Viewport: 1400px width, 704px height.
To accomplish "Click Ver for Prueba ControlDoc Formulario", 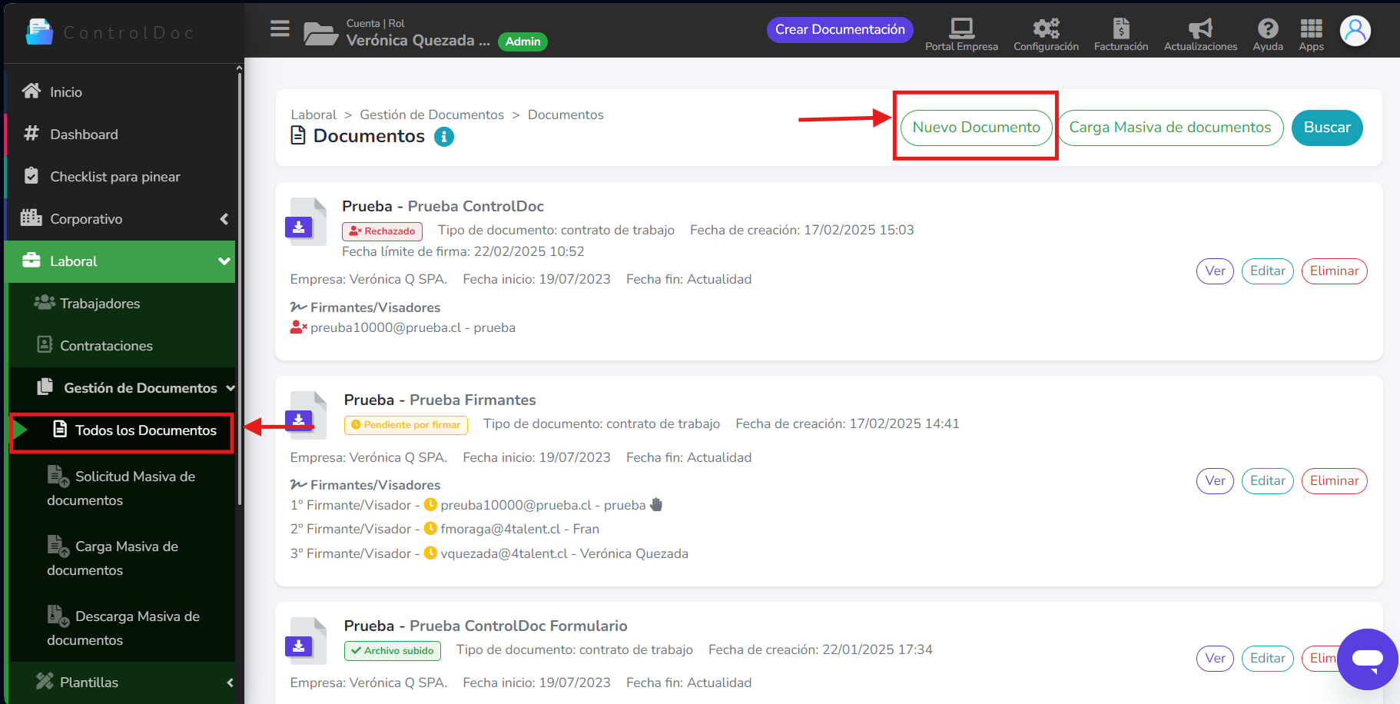I will (x=1215, y=658).
